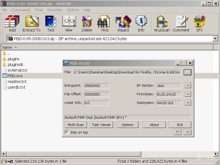Image resolution: width=220 pixels, height=165 pixels.
Task: Click the First Bytes value field
Action: [169, 94]
